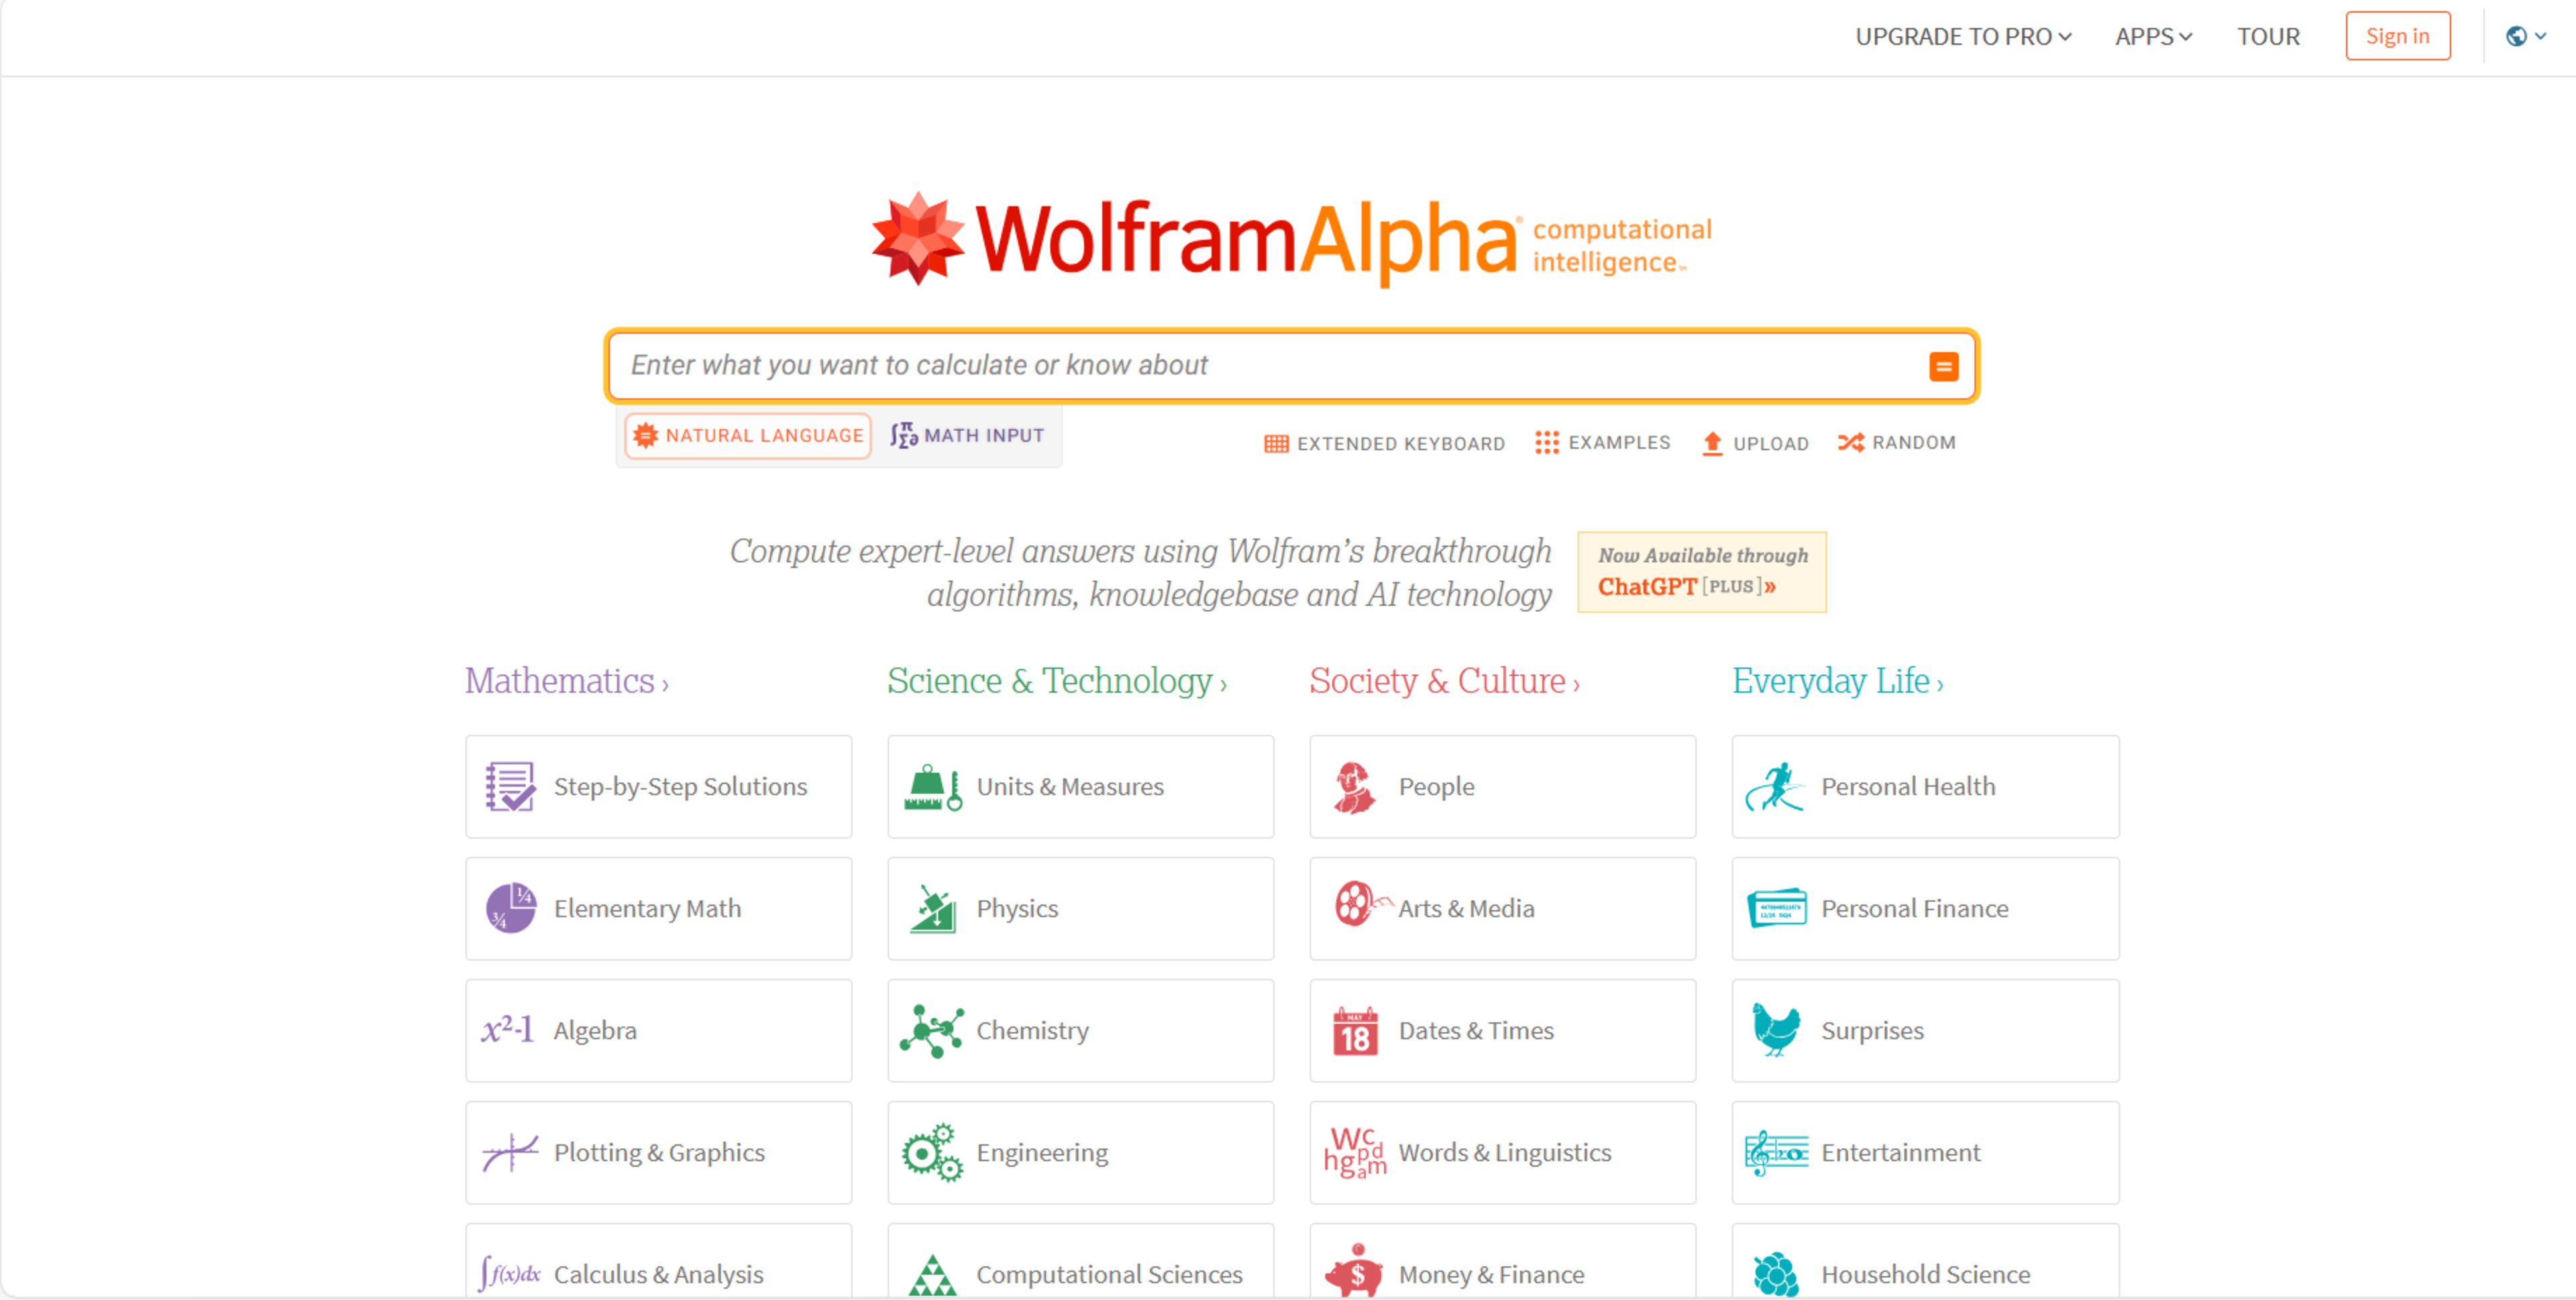Switch to Math Input mode
Image resolution: width=2576 pixels, height=1300 pixels.
(967, 436)
